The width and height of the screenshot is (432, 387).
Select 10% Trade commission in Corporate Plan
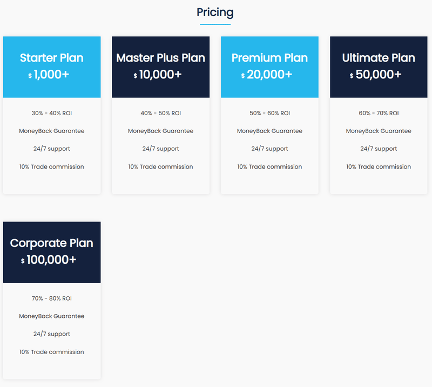pyautogui.click(x=51, y=352)
